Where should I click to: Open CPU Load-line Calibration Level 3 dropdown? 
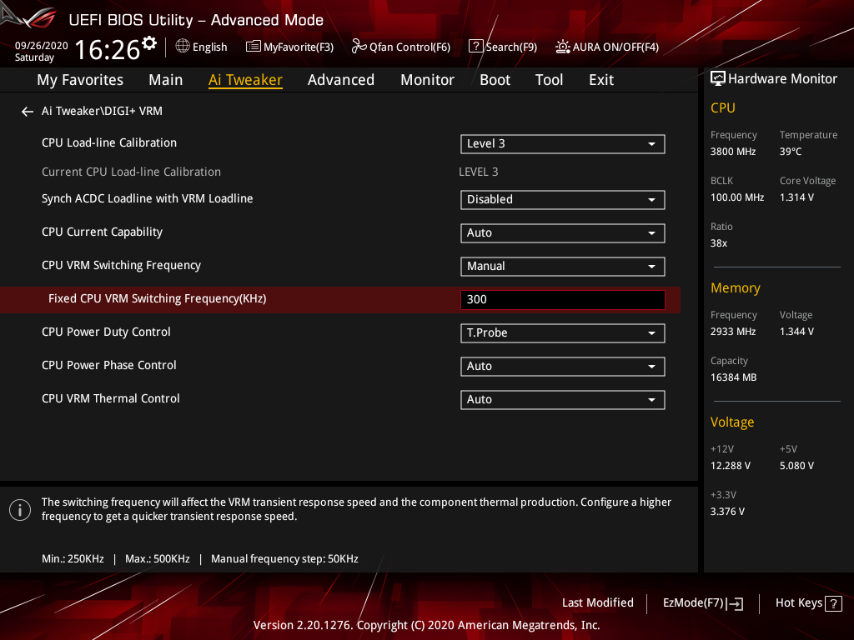point(563,143)
